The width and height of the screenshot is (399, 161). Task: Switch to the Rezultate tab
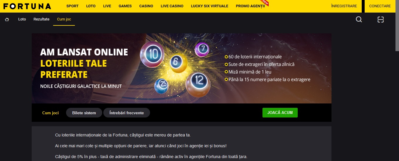point(41,19)
